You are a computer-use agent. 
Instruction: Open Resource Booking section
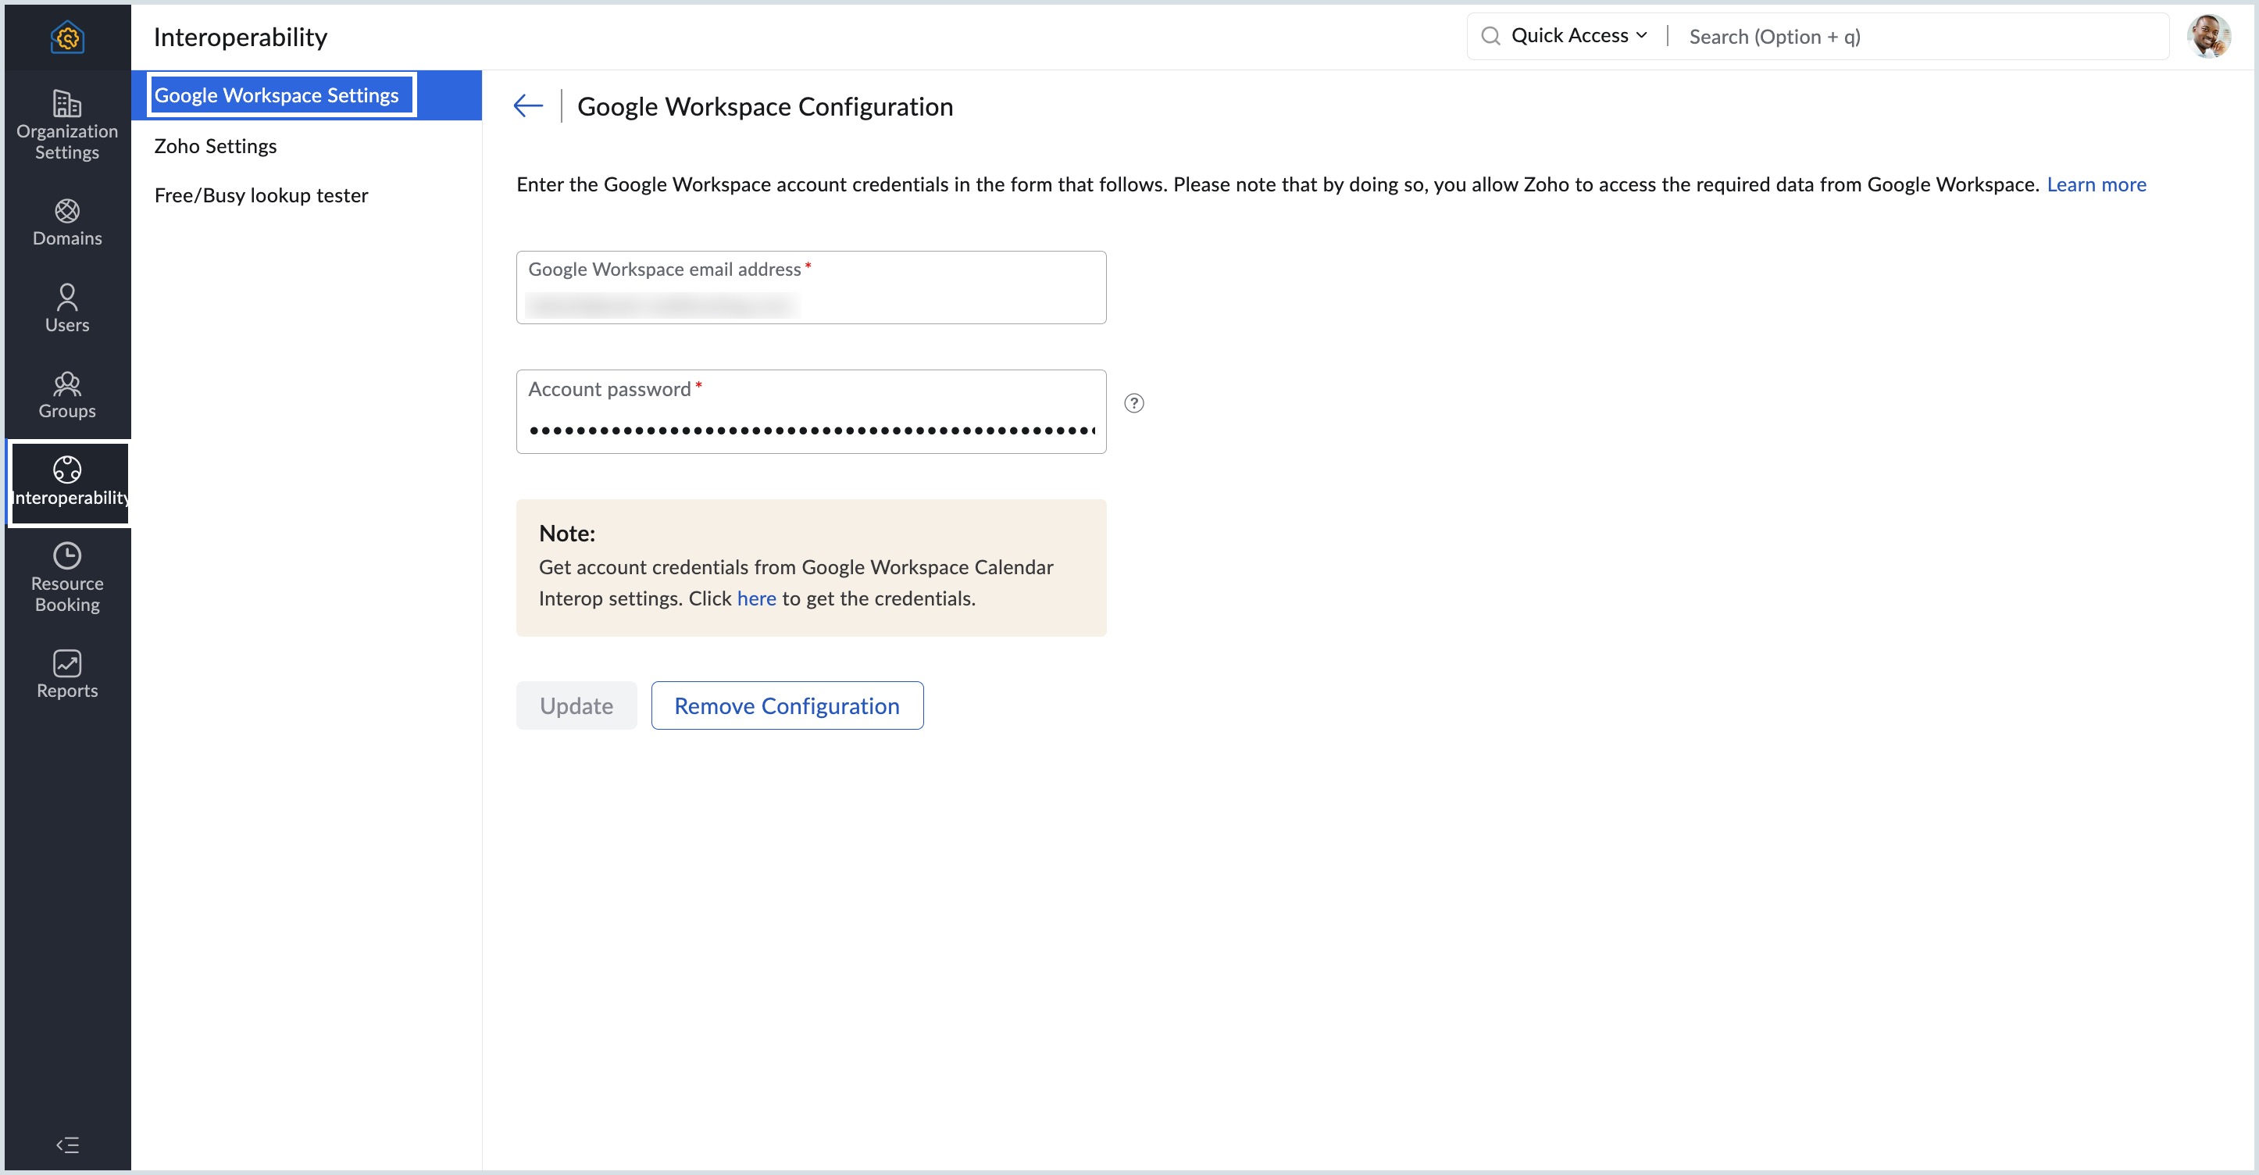click(67, 578)
